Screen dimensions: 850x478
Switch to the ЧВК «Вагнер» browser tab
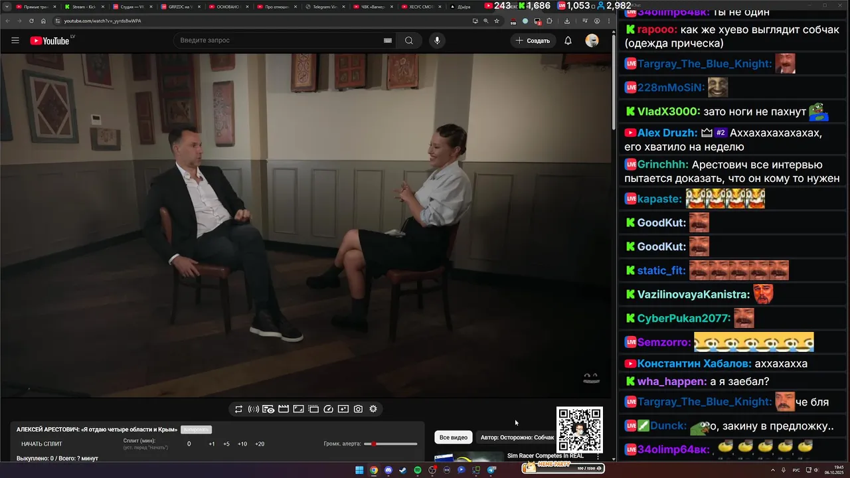373,7
